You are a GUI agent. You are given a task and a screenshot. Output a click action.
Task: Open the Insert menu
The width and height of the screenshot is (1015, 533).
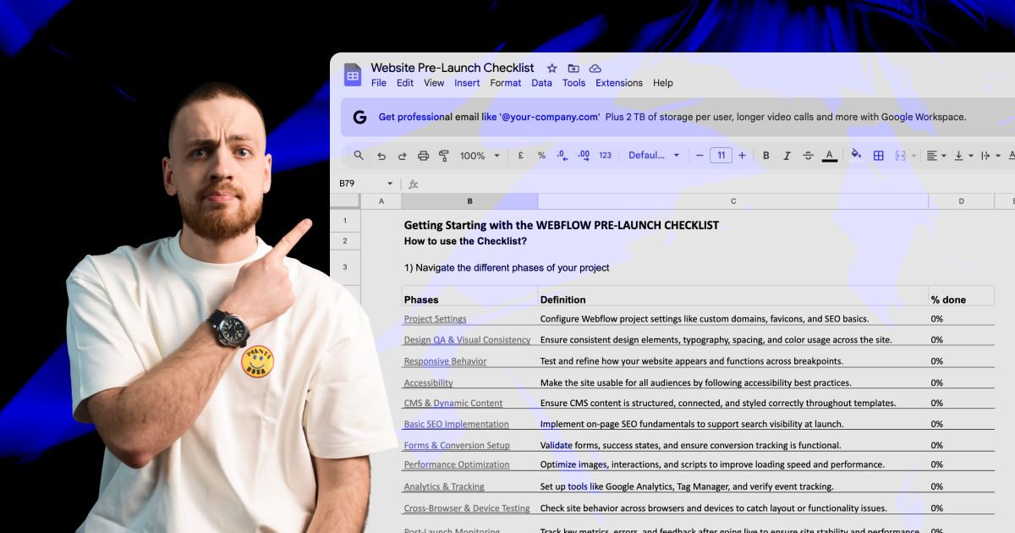(467, 83)
